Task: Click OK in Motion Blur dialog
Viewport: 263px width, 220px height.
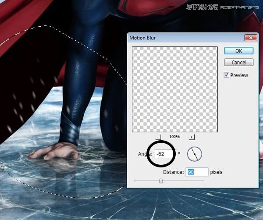Action: (239, 51)
